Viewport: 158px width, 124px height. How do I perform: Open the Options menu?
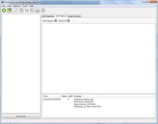17,6
